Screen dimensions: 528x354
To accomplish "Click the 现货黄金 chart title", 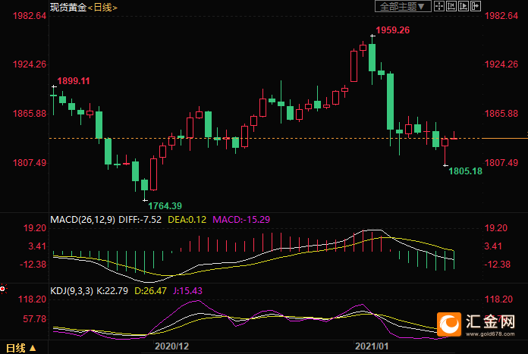I will [x=68, y=8].
